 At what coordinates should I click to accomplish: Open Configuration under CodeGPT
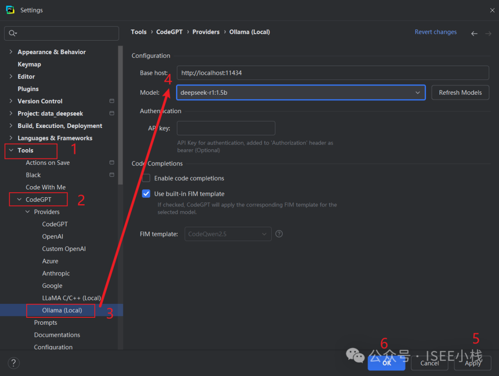click(x=53, y=347)
